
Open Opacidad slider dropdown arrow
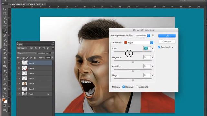[52, 53]
